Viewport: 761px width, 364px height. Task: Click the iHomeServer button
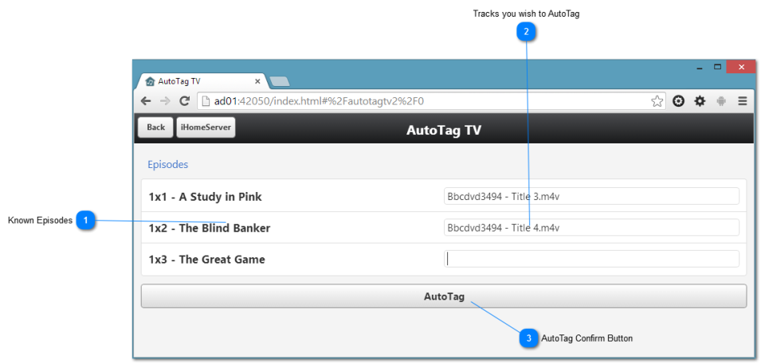point(206,127)
